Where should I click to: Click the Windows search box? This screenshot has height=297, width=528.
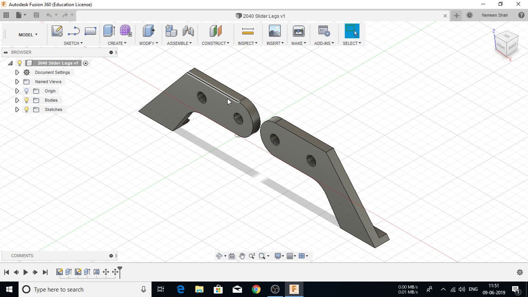click(x=84, y=289)
